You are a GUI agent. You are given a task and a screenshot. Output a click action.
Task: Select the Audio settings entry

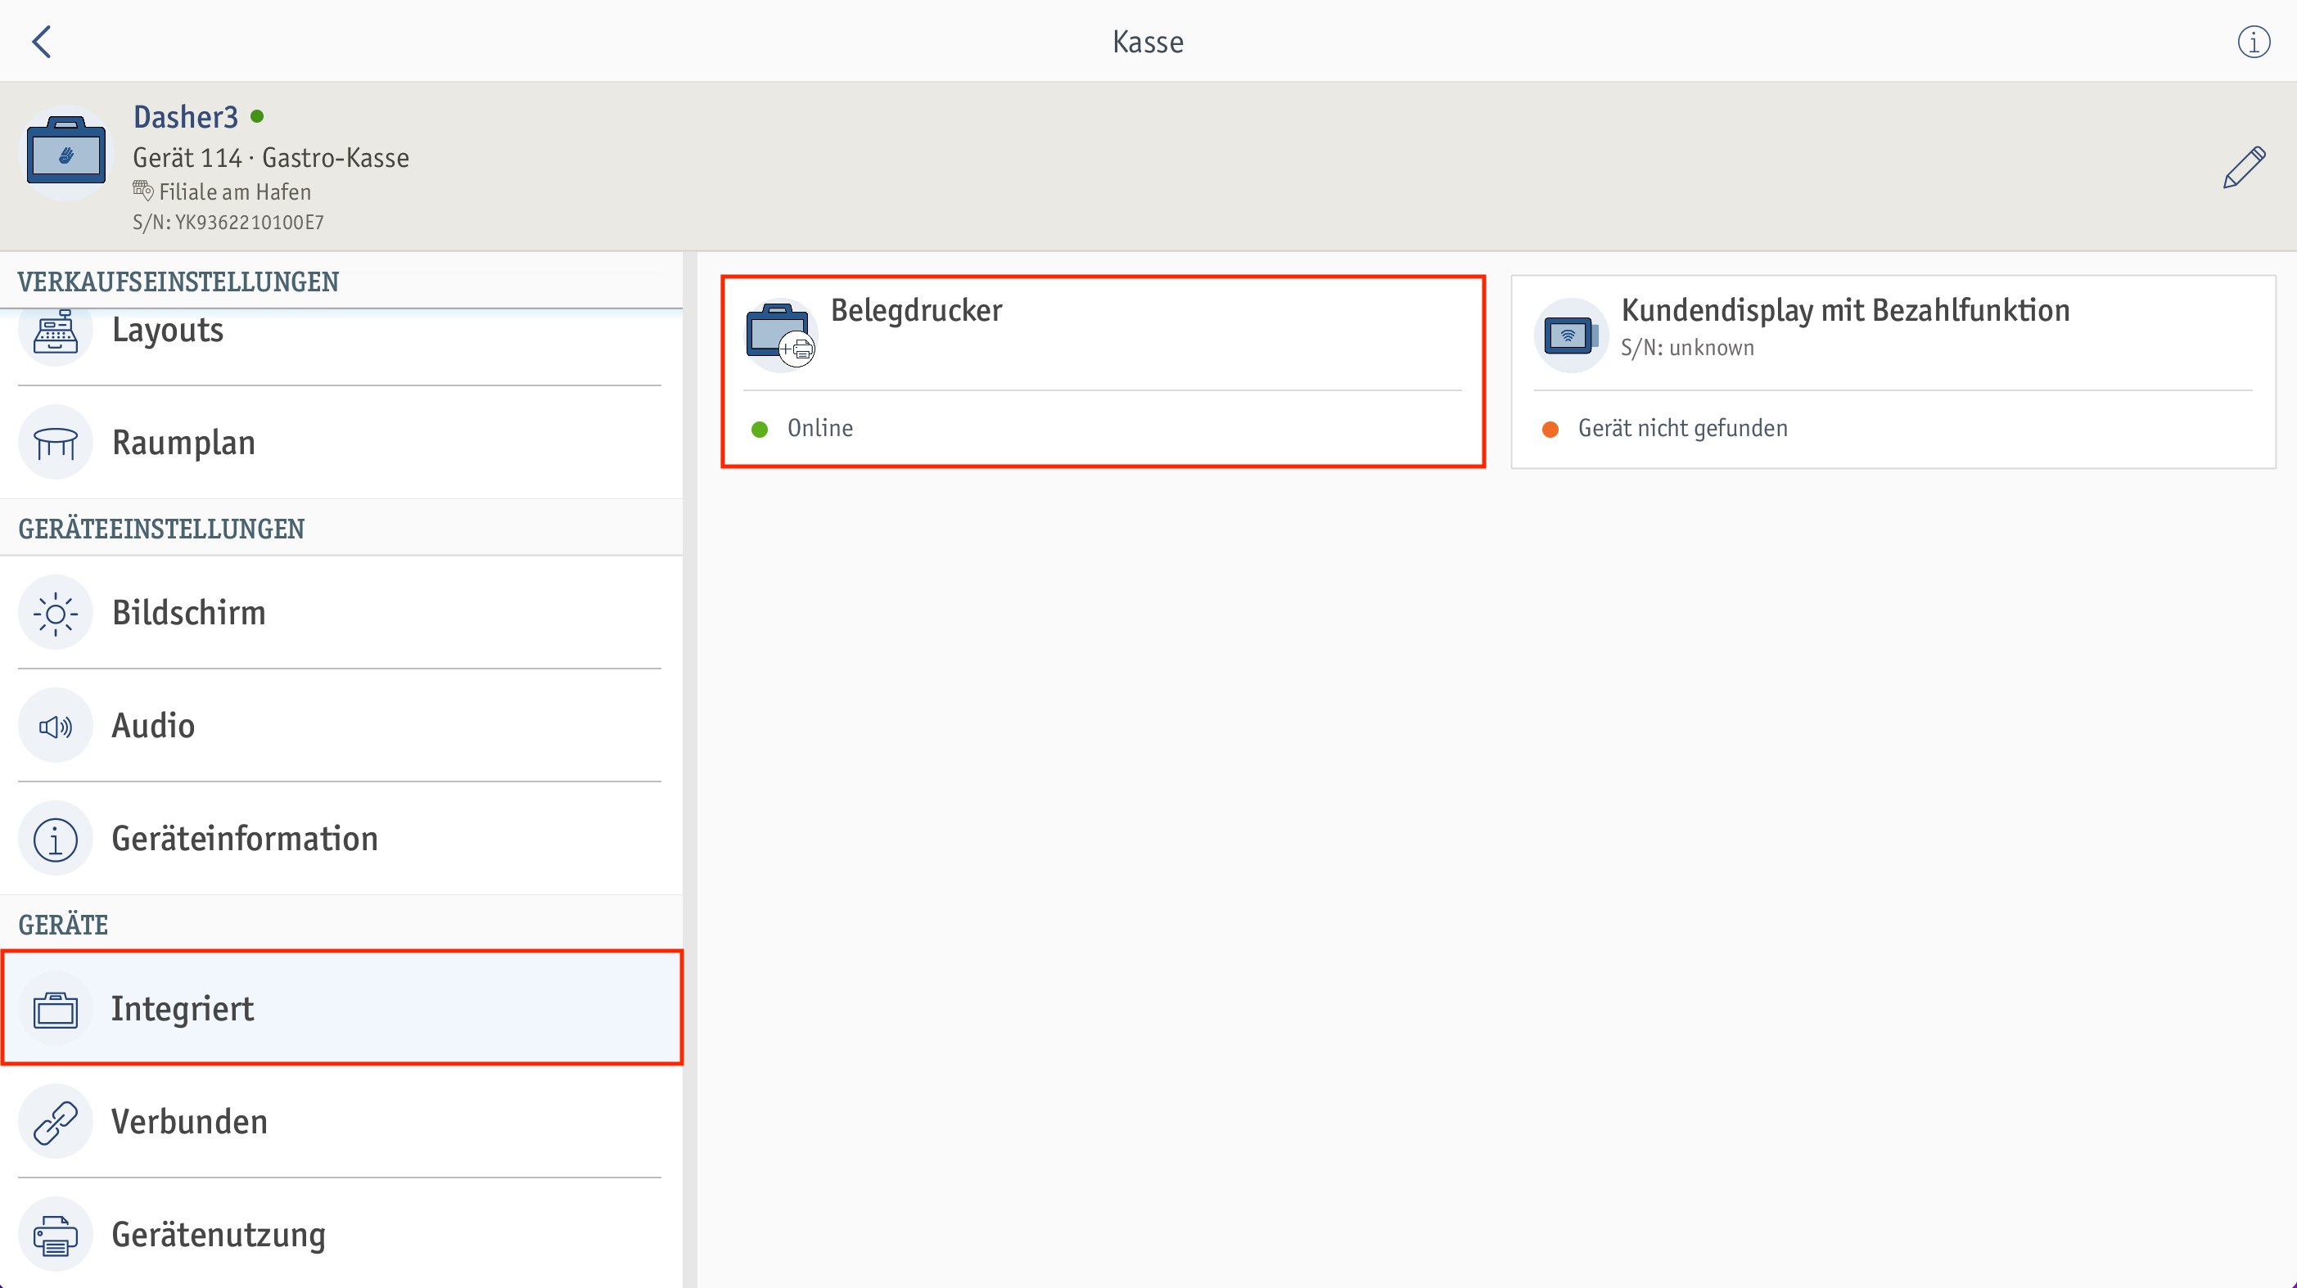click(x=341, y=726)
